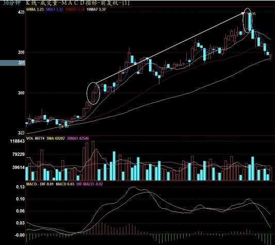Select the white 10MA7 3.37 indicator label
275x245 pixels.
click(96, 9)
